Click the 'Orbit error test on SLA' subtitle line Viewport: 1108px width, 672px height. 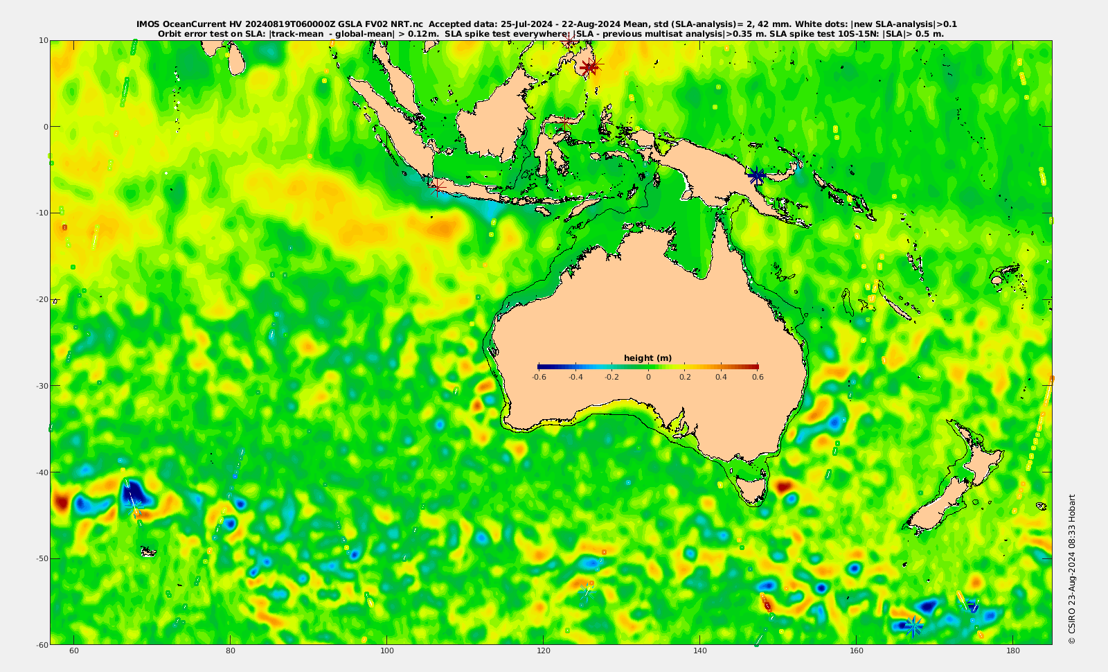(551, 33)
